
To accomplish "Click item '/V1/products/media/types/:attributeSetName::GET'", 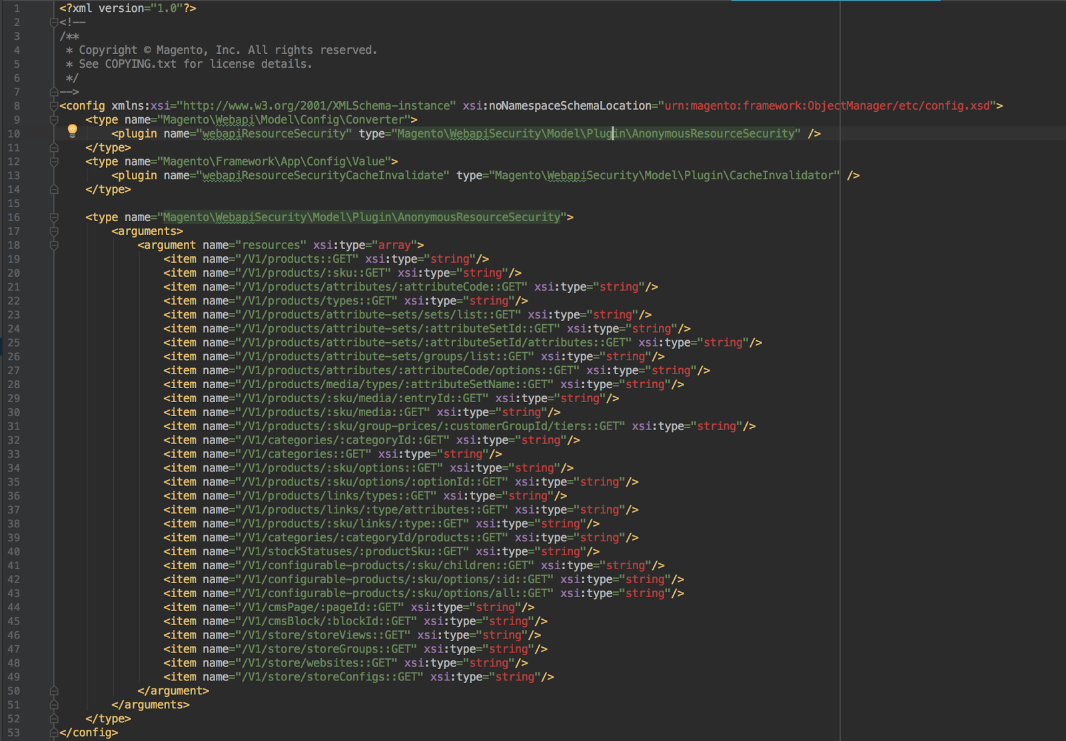I will (x=394, y=385).
